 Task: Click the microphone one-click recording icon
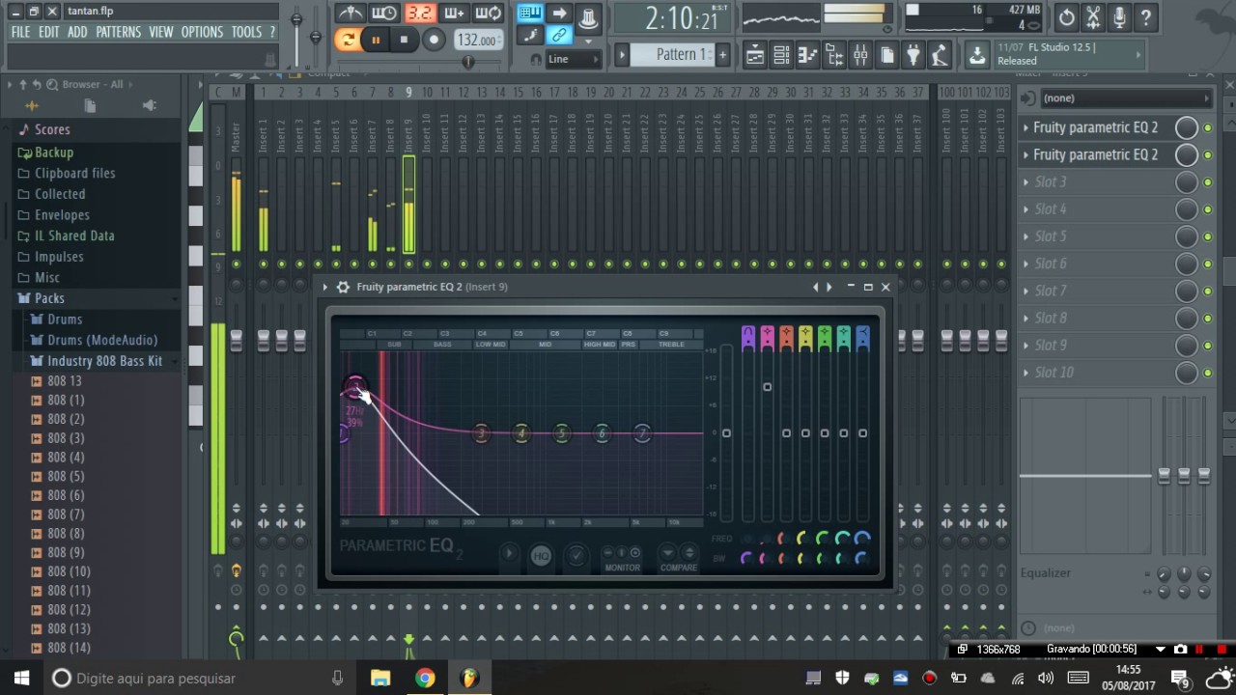[1119, 16]
